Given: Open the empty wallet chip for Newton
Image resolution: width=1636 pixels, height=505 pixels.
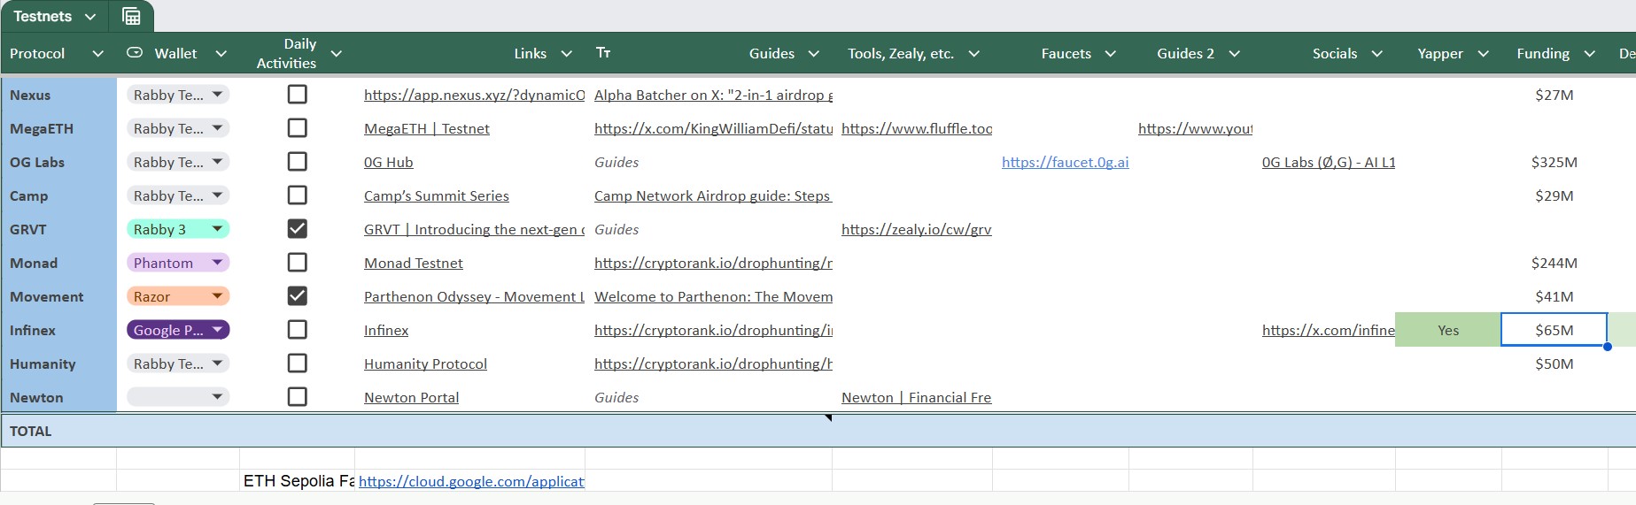Looking at the screenshot, I should [178, 397].
